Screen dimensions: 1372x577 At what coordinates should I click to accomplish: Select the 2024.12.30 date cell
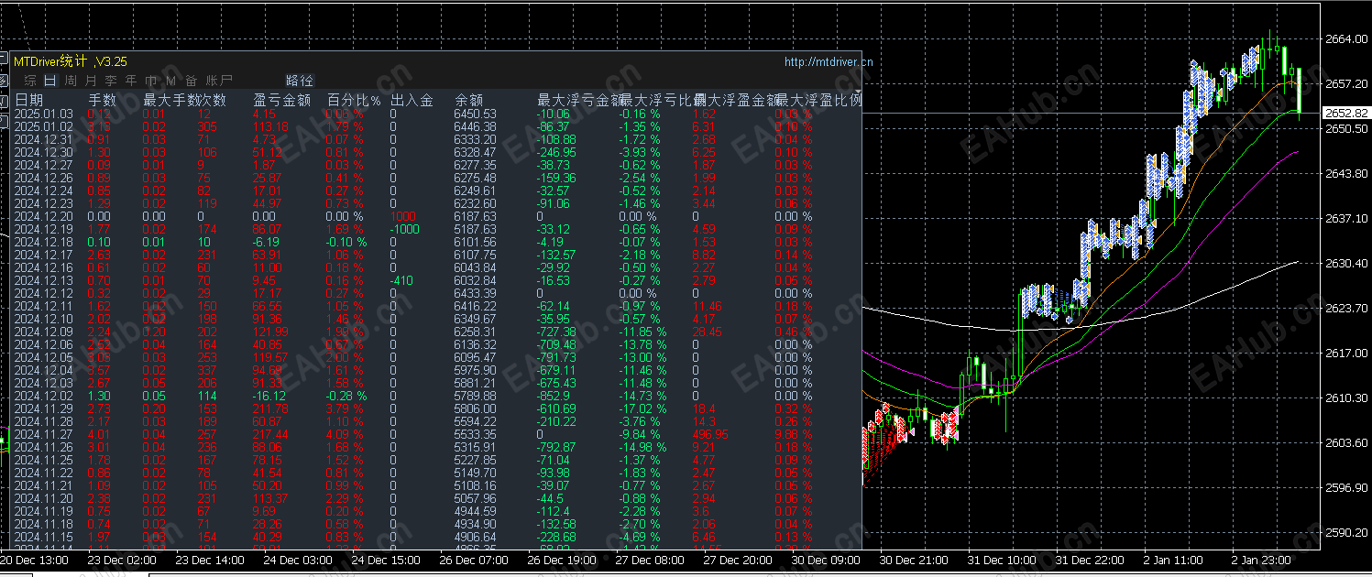tap(43, 152)
